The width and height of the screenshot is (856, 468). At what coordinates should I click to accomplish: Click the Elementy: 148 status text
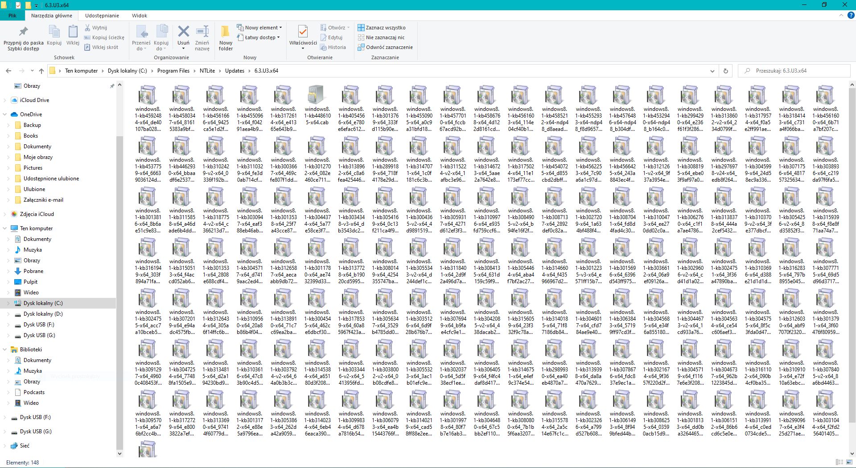[x=23, y=463]
